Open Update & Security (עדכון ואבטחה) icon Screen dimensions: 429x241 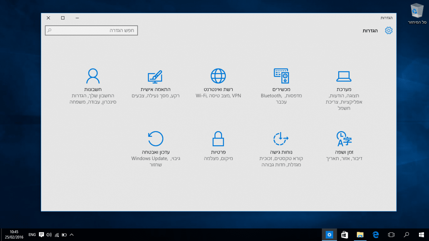click(155, 139)
